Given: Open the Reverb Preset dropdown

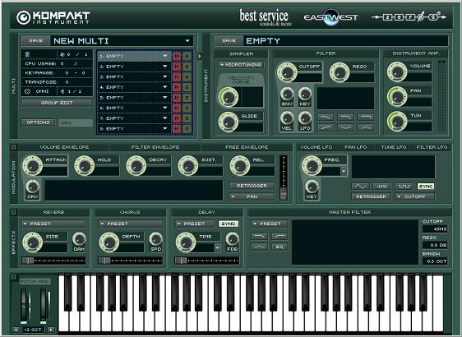Looking at the screenshot, I should click(x=53, y=224).
